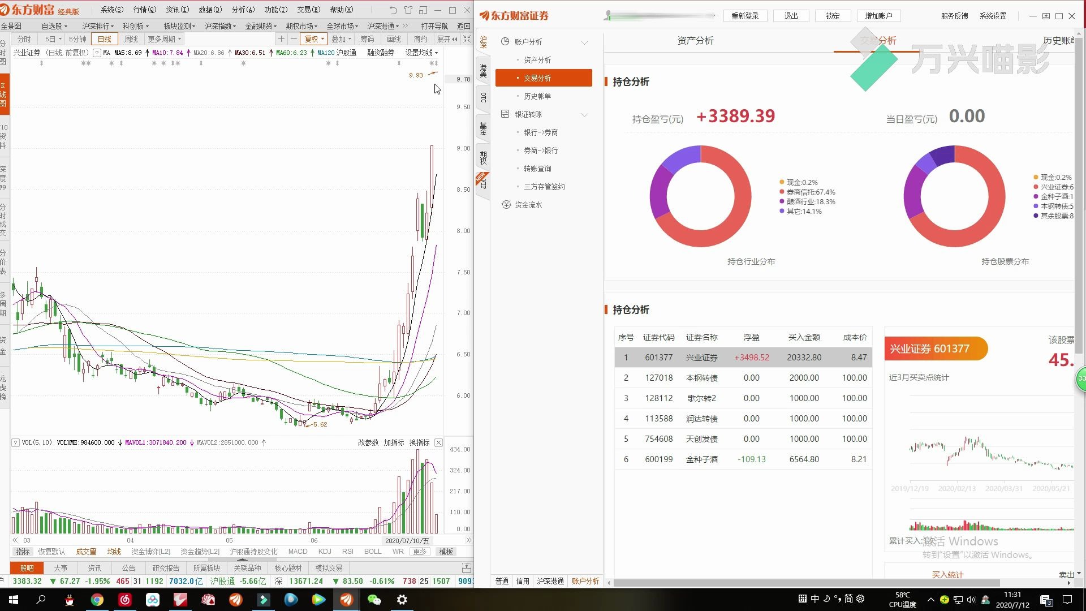Toggle the 成交量 indicator
Screen dimensions: 1086x611
(x=86, y=552)
